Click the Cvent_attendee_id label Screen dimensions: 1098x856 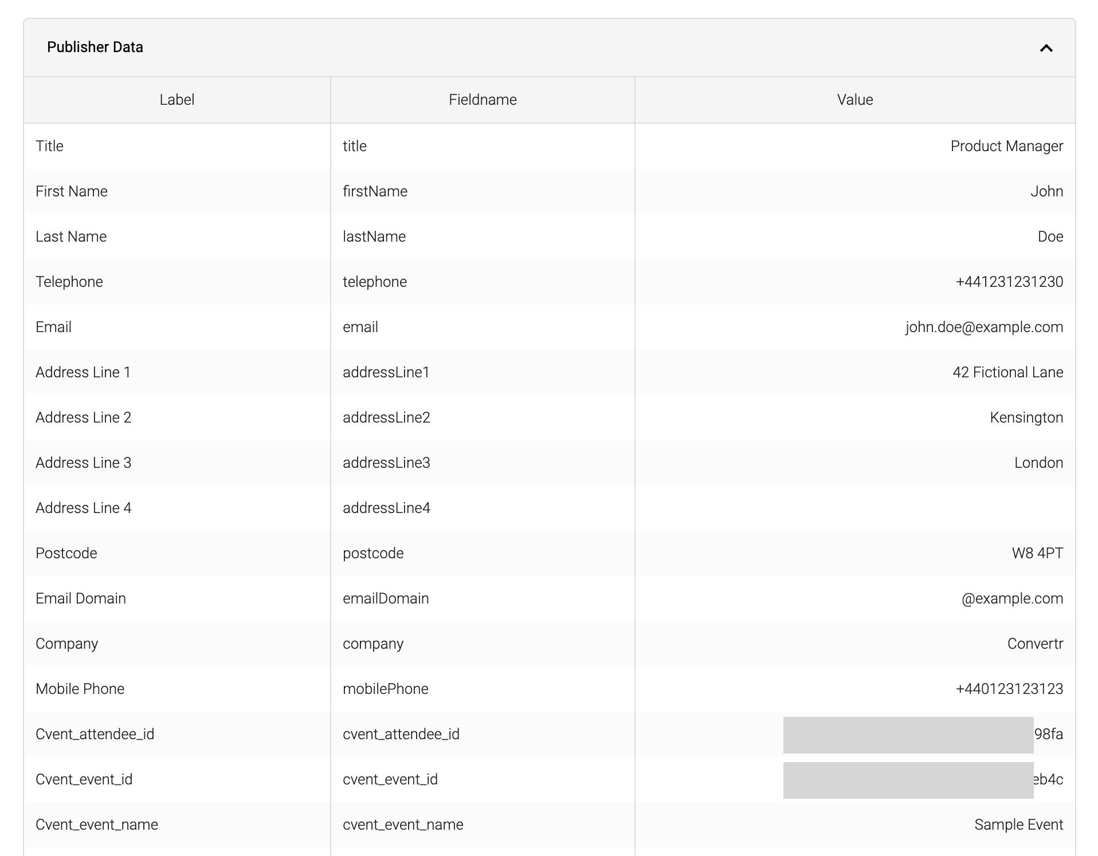click(95, 734)
